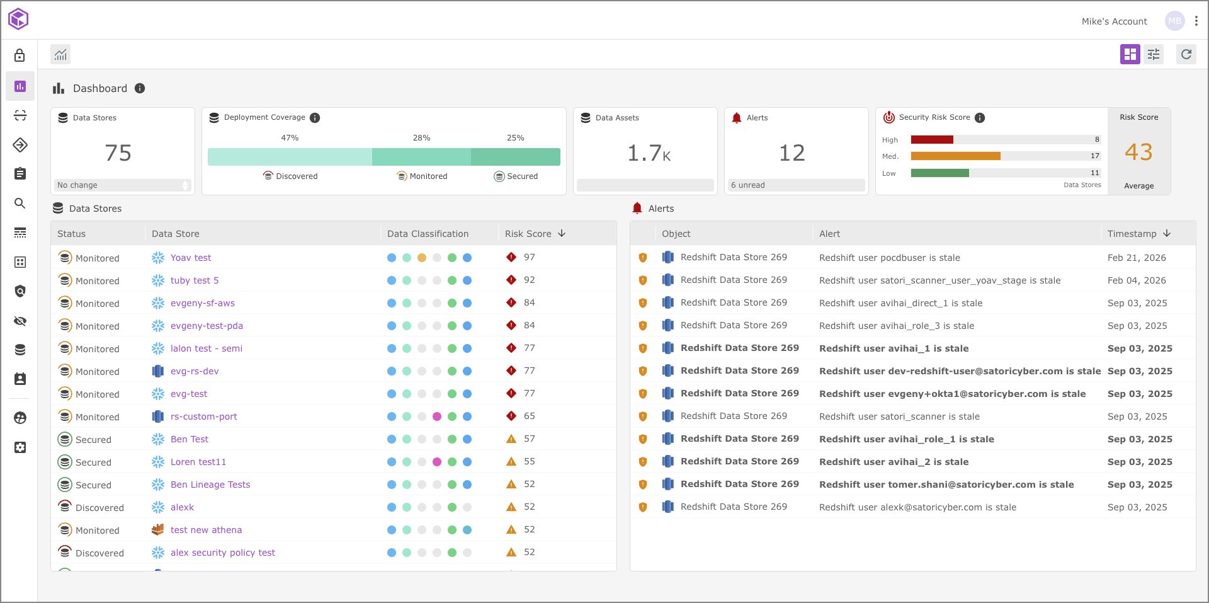The height and width of the screenshot is (603, 1209).
Task: Open the database stack sidebar icon
Action: [x=20, y=350]
